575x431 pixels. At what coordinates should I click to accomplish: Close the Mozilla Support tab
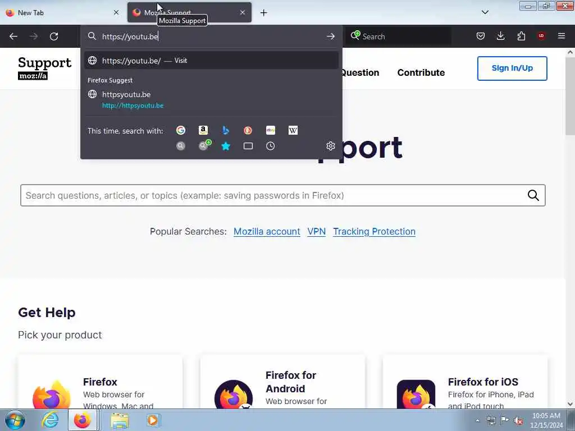(243, 12)
